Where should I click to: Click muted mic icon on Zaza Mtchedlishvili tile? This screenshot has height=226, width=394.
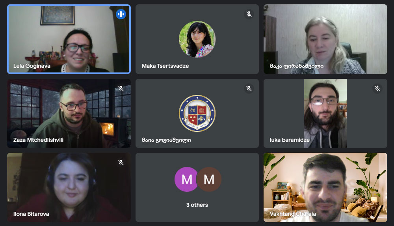pos(121,88)
